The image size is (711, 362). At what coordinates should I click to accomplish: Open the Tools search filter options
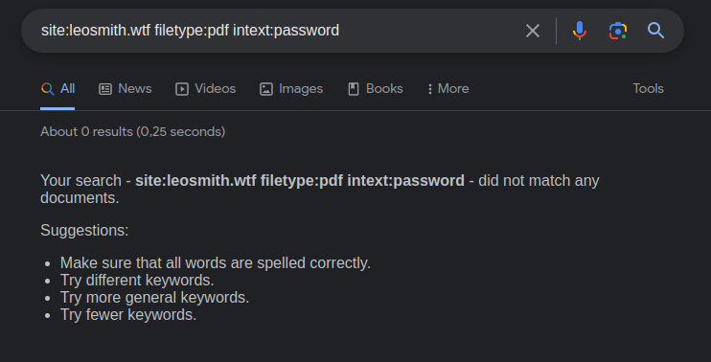pos(648,89)
